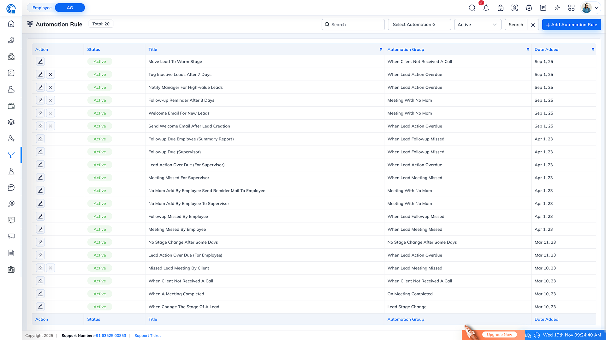Sort the table by Title column
The image size is (606, 340).
click(x=381, y=49)
